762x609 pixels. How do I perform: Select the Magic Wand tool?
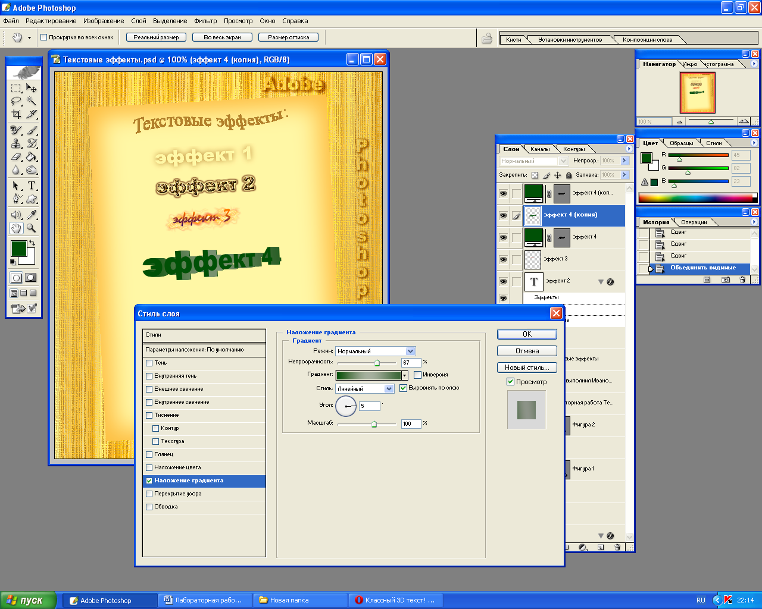pyautogui.click(x=32, y=101)
